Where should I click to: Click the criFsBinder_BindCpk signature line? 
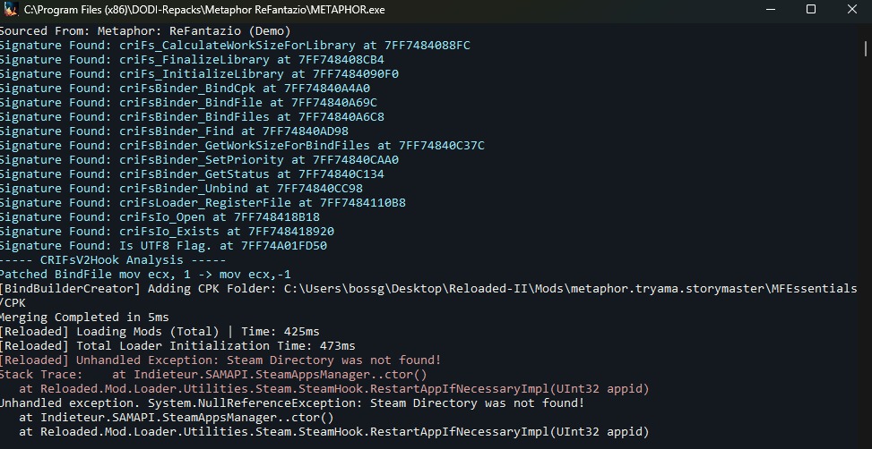[185, 89]
